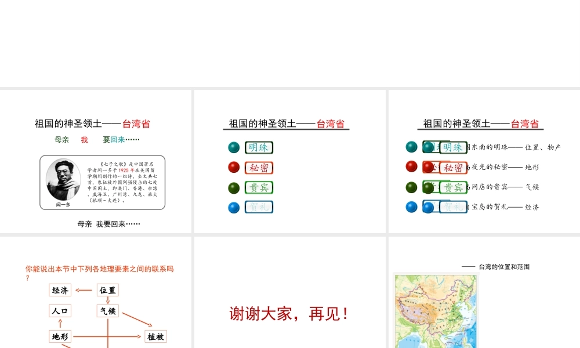
Task: Select the 谢谢大家，再见！ slide
Action: pyautogui.click(x=289, y=292)
